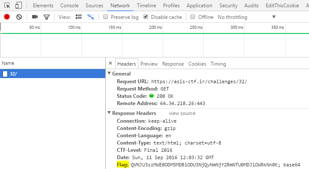Image resolution: width=309 pixels, height=169 pixels.
Task: Enable the Preserve log checkbox
Action: tap(106, 17)
